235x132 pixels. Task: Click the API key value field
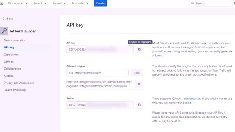coord(100,49)
